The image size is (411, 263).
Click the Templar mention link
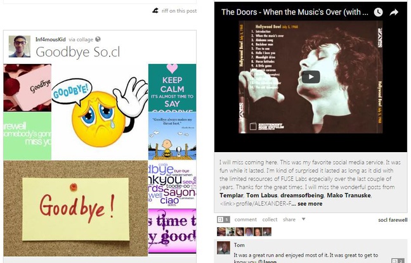pyautogui.click(x=232, y=195)
